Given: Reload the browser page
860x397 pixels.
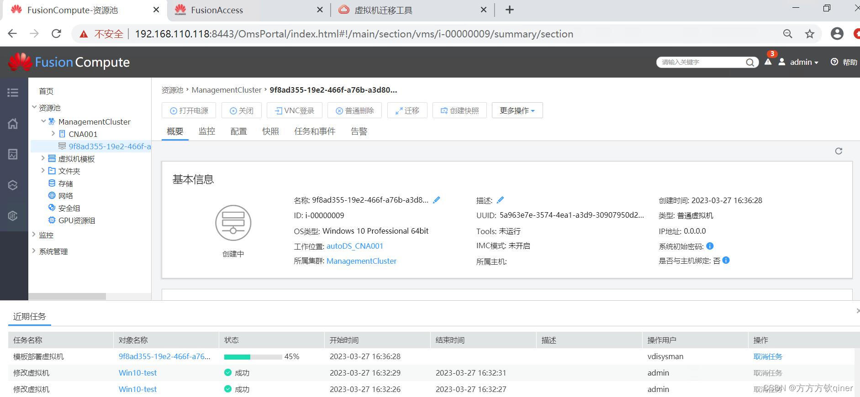Looking at the screenshot, I should coord(56,34).
